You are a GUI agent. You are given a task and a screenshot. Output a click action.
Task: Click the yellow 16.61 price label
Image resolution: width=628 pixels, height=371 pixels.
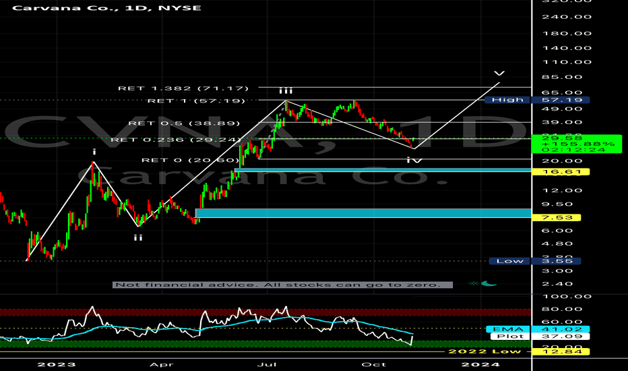pyautogui.click(x=561, y=171)
